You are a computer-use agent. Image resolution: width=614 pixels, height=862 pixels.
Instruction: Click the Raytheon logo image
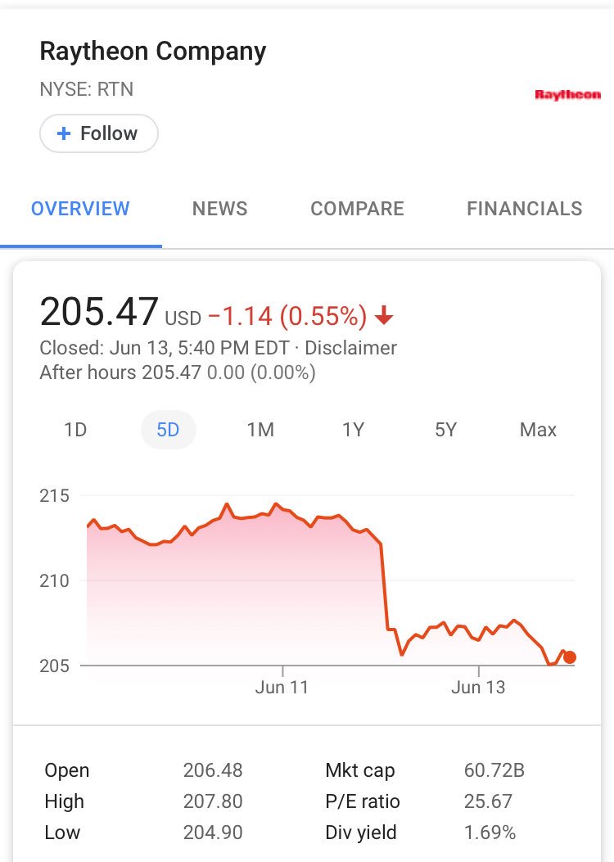[567, 95]
